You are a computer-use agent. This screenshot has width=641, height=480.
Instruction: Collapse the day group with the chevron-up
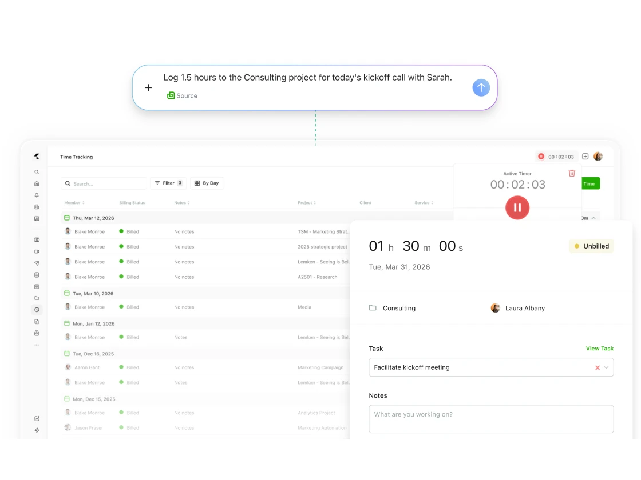593,218
